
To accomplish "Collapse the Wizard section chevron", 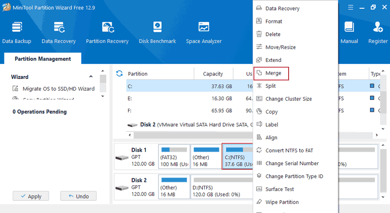I will coord(91,77).
